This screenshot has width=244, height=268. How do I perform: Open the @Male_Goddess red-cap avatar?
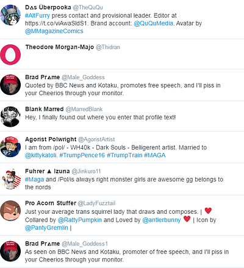point(10,85)
